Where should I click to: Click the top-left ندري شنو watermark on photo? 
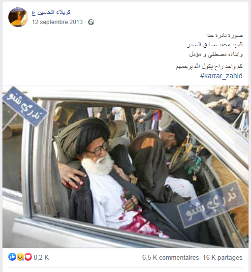tap(25, 106)
